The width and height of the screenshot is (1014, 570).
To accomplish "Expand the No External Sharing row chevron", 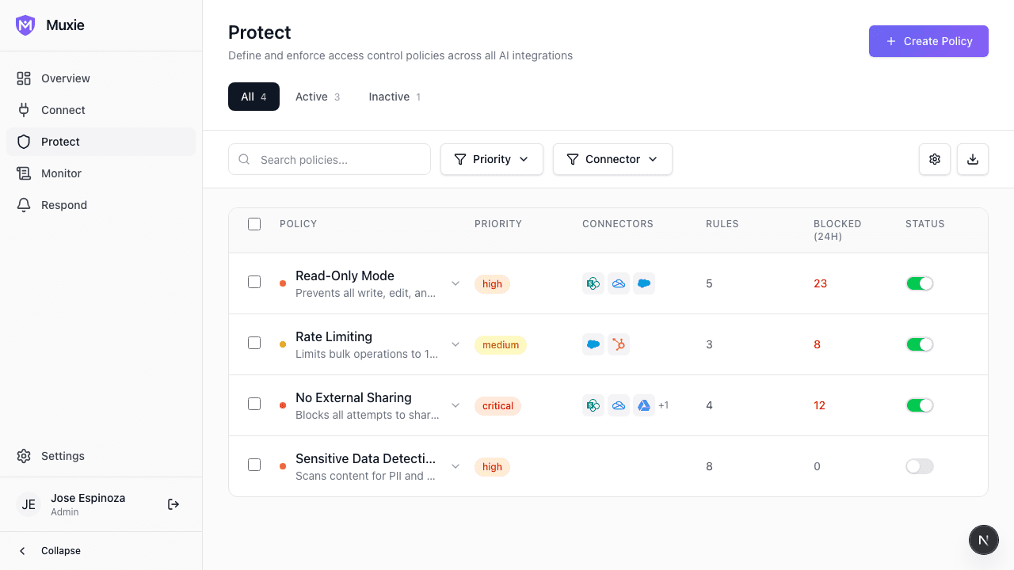I will point(456,405).
